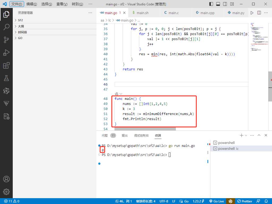Click Go version 1.23.2 in status bar
Image resolution: width=272 pixels, height=204 pixels.
pyautogui.click(x=198, y=201)
